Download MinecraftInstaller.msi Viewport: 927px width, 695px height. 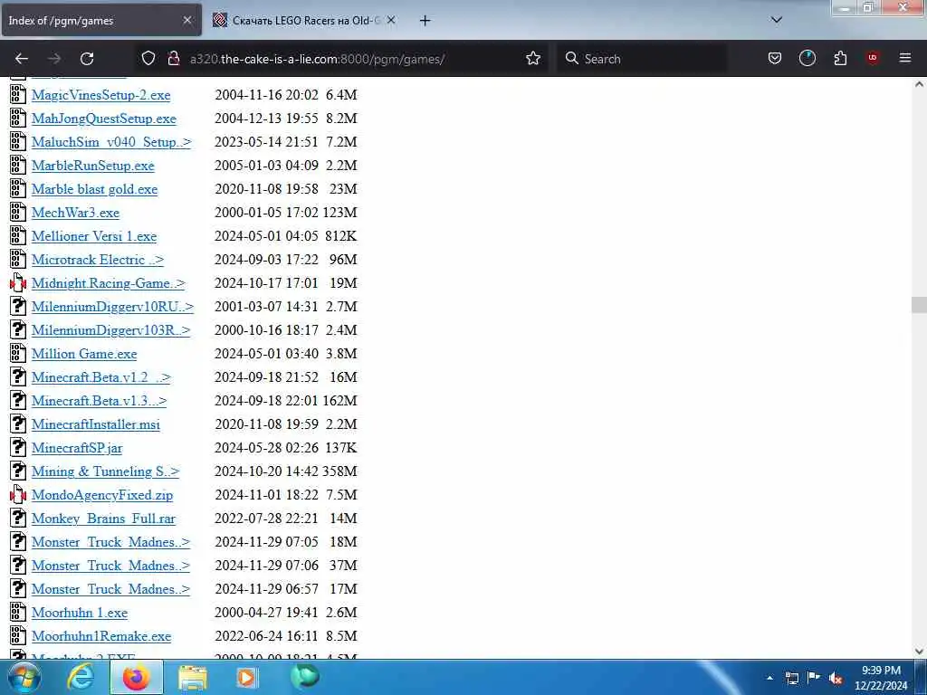click(x=96, y=424)
